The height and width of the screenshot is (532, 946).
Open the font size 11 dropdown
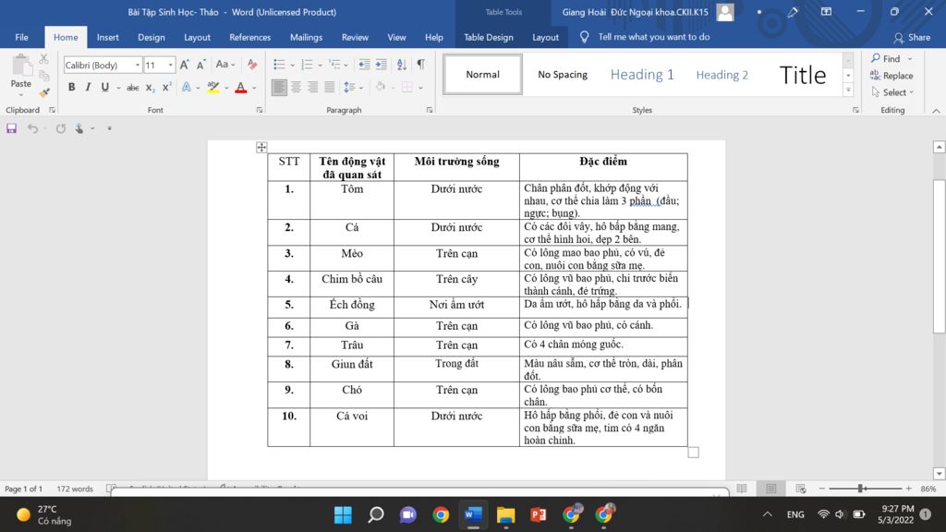(171, 66)
